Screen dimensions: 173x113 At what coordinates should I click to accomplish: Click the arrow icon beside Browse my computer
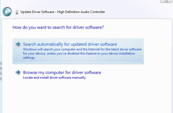tap(18, 72)
